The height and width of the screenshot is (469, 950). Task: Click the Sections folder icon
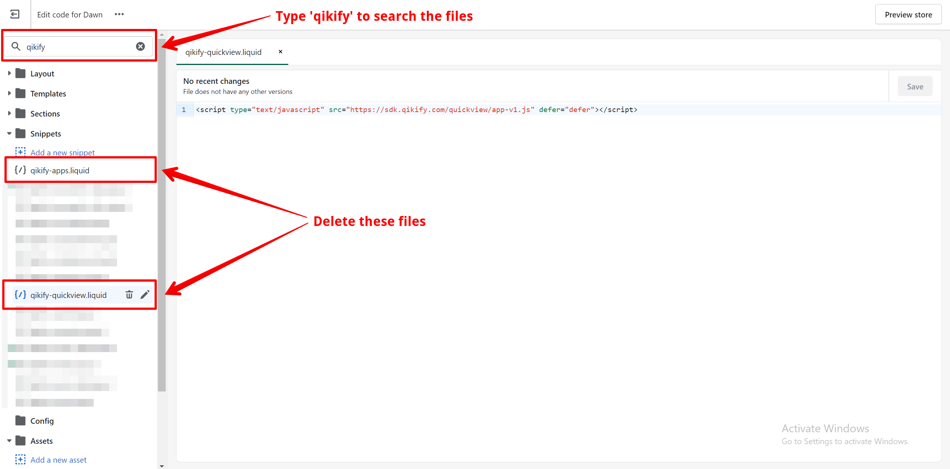coord(20,114)
